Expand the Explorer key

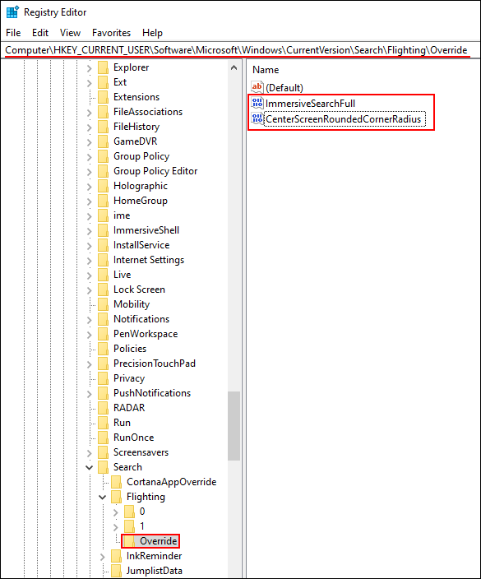pyautogui.click(x=89, y=68)
